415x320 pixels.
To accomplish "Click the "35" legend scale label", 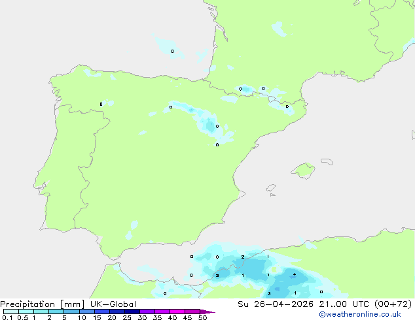I will pos(157,317).
